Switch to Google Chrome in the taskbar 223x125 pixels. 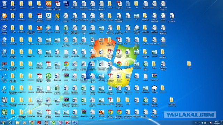pyautogui.click(x=32, y=123)
